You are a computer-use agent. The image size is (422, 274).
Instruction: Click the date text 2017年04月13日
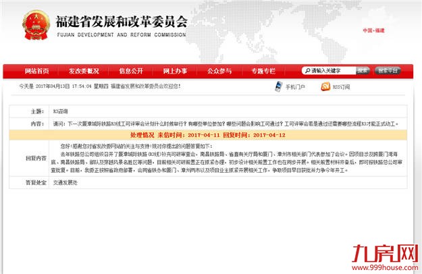click(x=53, y=86)
